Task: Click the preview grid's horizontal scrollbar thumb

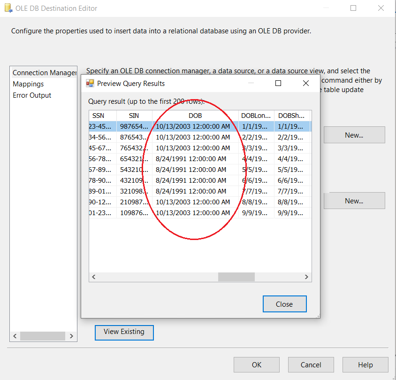Action: click(236, 277)
